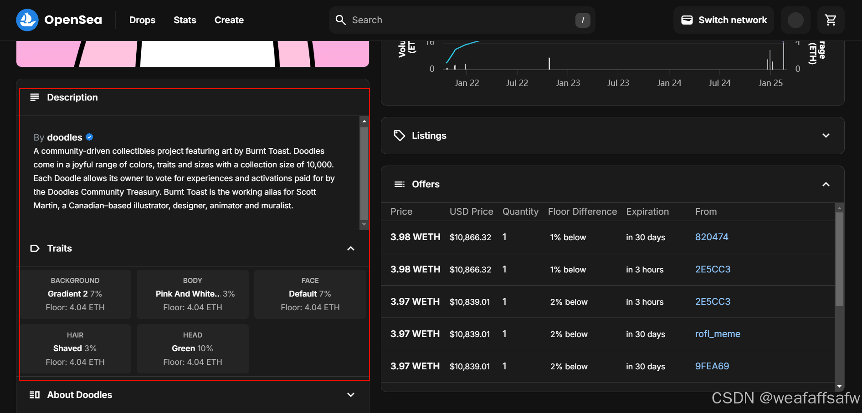Click the Expiration column header
Screen dimensions: 862x413
pyautogui.click(x=647, y=212)
